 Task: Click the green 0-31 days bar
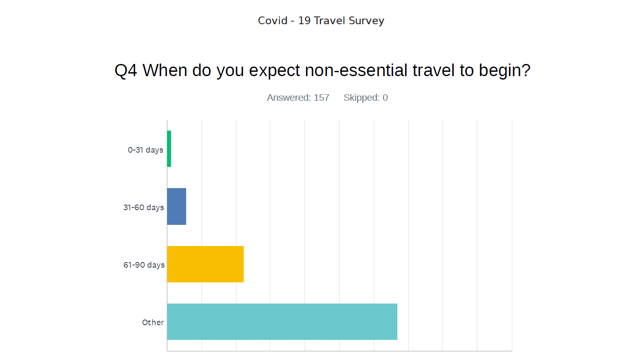coord(169,149)
